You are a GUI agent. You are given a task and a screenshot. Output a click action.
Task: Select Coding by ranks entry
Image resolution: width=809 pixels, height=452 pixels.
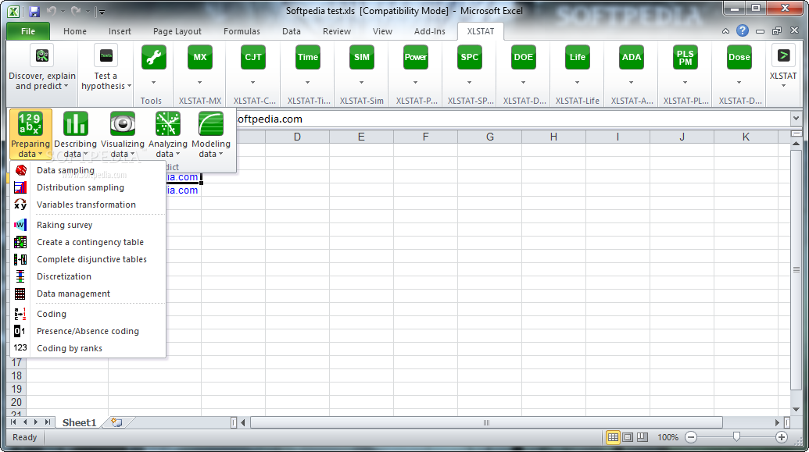(x=88, y=348)
